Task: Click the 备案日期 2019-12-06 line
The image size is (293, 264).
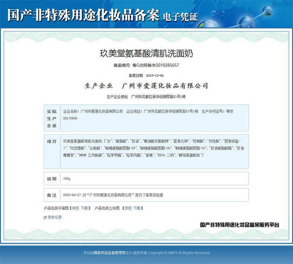Action: pos(146,76)
